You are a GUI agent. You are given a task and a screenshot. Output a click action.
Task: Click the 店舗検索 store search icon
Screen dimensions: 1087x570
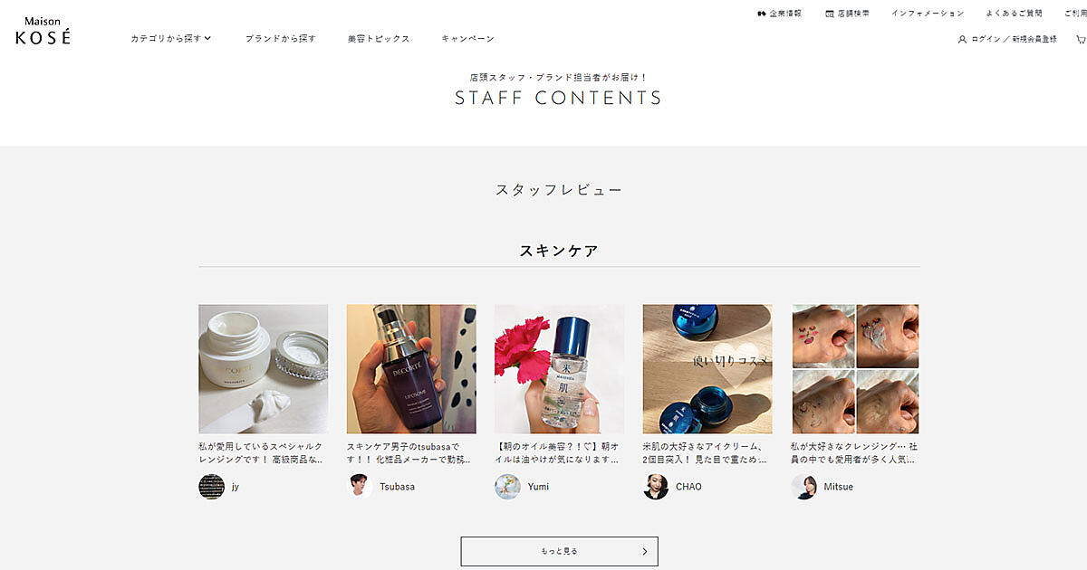point(830,14)
